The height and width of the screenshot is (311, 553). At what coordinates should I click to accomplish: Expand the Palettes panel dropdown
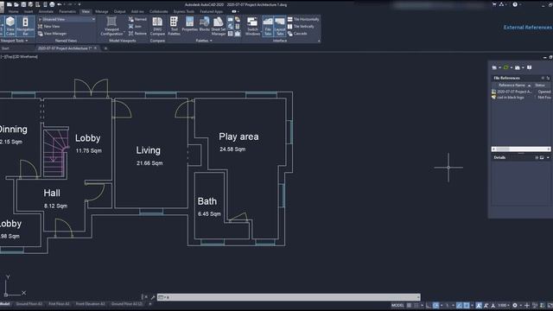point(204,41)
